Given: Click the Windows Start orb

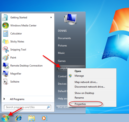Looking at the screenshot, I should (x=5, y=118).
